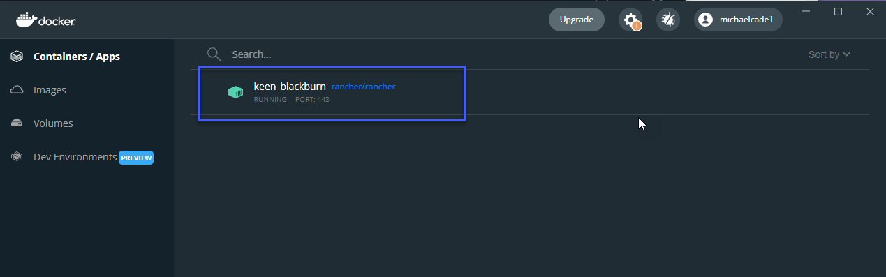Viewport: 886px width, 277px height.
Task: Click the Dev Environments cube icon
Action: pyautogui.click(x=17, y=157)
